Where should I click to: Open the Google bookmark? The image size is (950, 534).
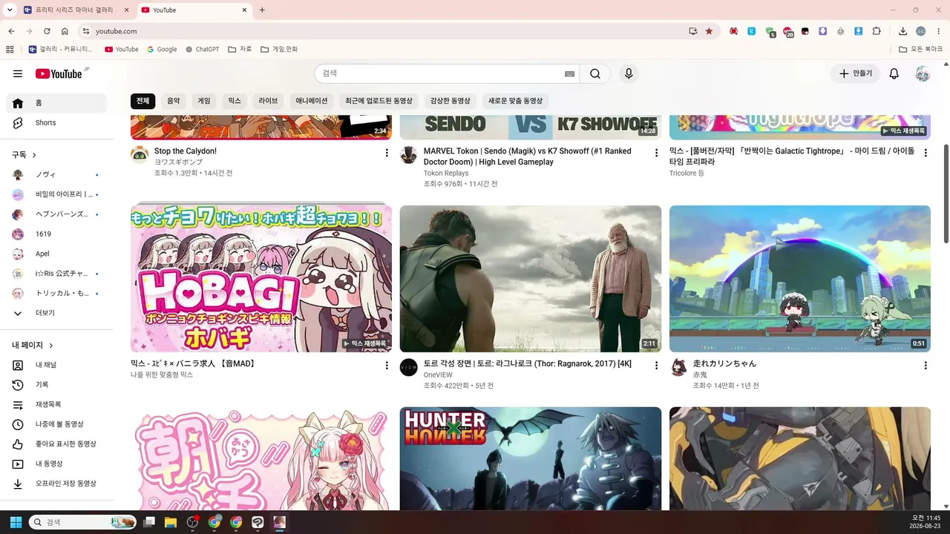click(x=163, y=50)
